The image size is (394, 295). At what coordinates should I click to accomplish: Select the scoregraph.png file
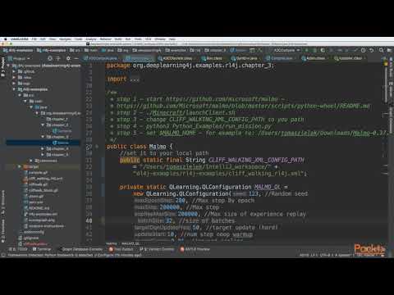click(39, 220)
